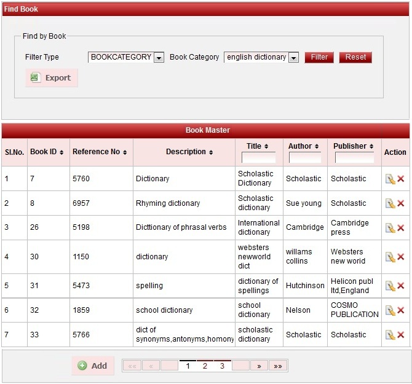Image resolution: width=412 pixels, height=384 pixels.
Task: Delete the websters newworld dict row
Action: (401, 257)
